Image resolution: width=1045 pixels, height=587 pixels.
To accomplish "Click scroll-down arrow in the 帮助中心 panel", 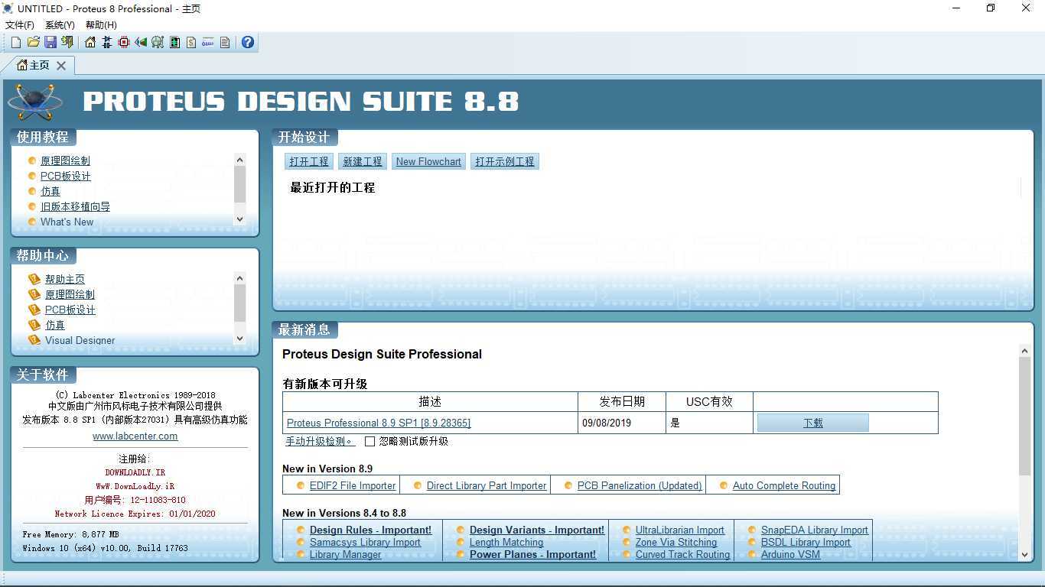I will pos(239,338).
